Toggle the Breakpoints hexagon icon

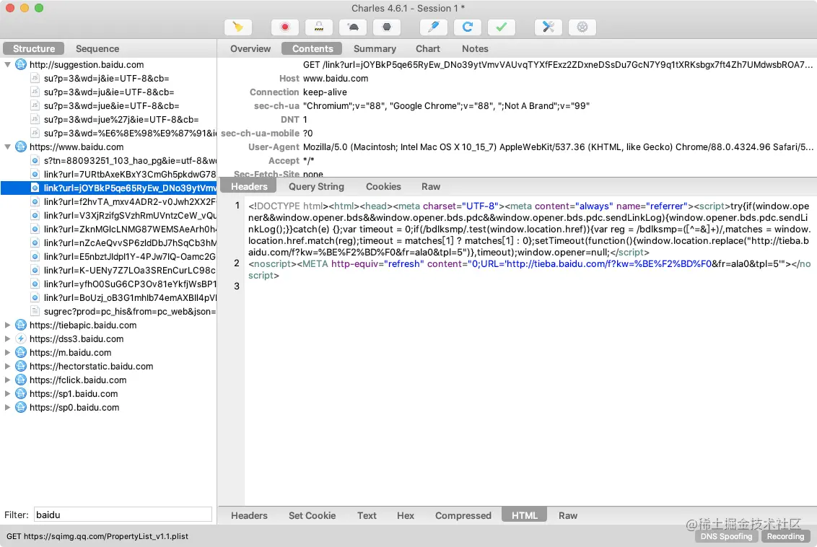[x=387, y=27]
